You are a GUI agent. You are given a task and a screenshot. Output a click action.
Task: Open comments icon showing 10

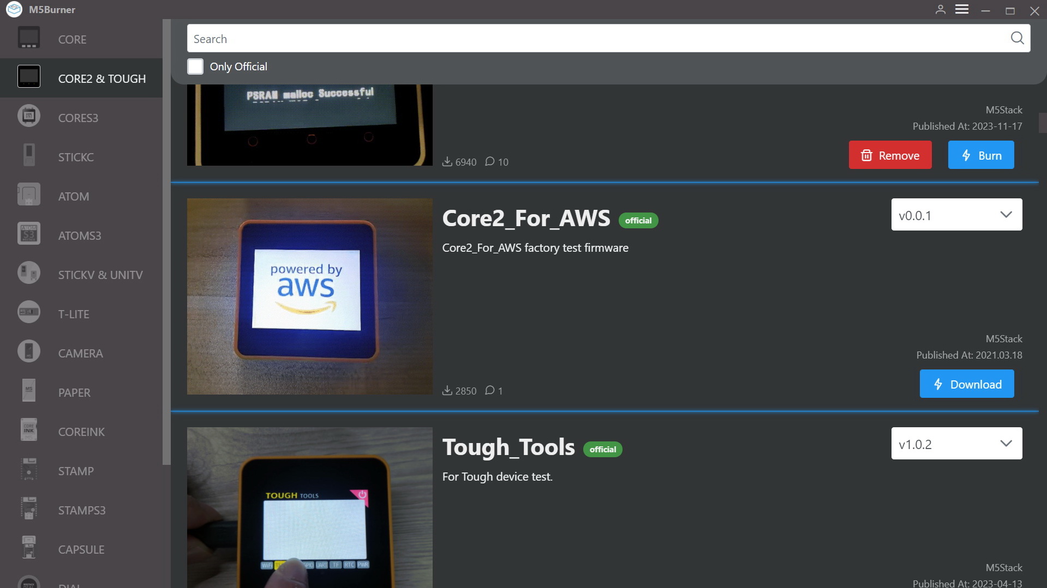tap(489, 161)
